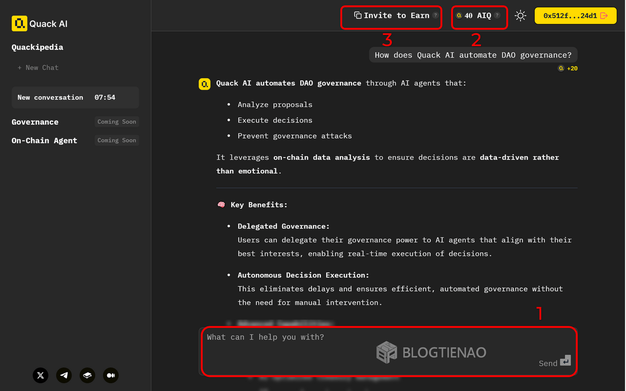Image resolution: width=626 pixels, height=391 pixels.
Task: Click the enter-arrow icon next to Send
Action: (x=566, y=361)
